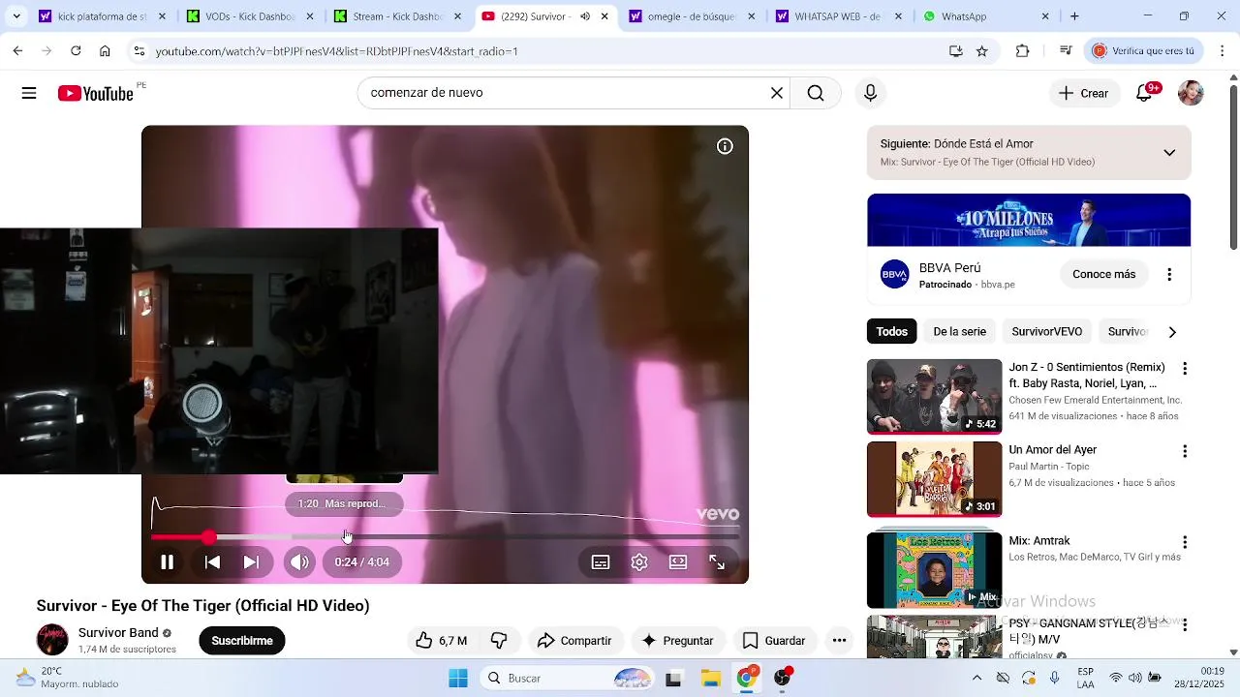Image resolution: width=1240 pixels, height=697 pixels.
Task: Select the De la serie chip
Action: [x=959, y=331]
